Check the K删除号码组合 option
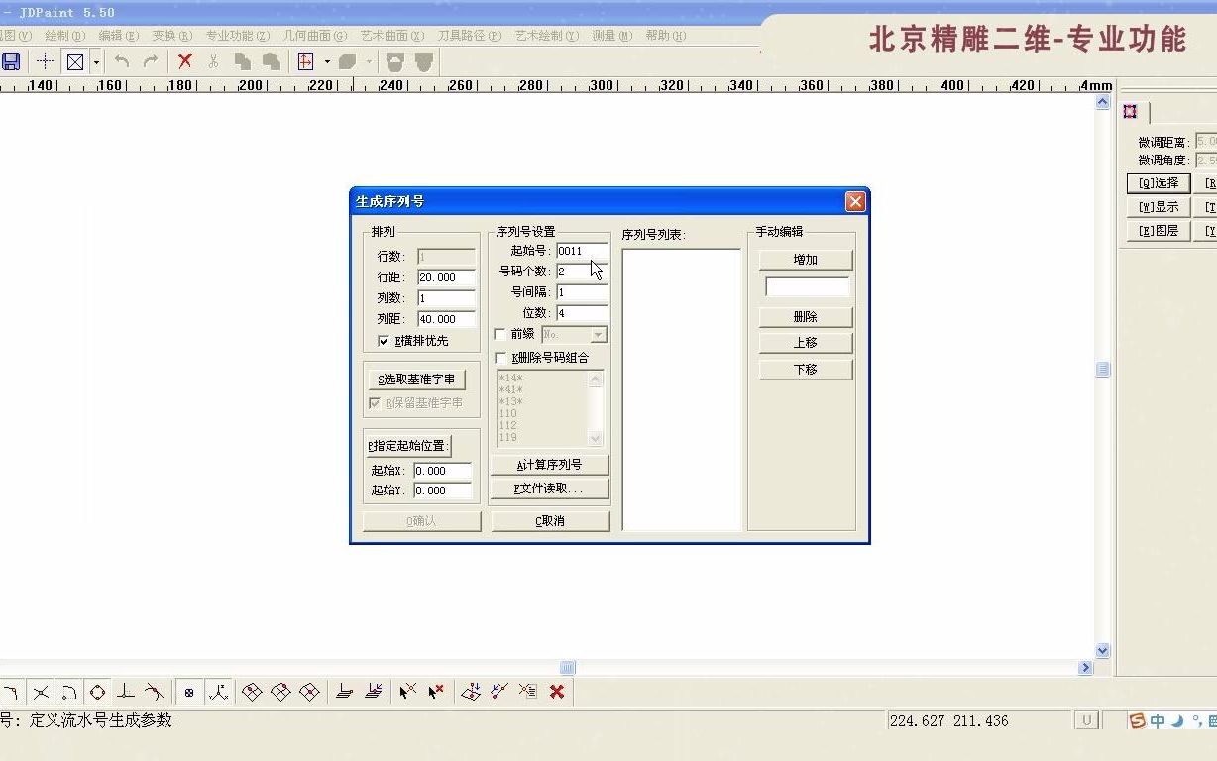The width and height of the screenshot is (1217, 761). [500, 358]
